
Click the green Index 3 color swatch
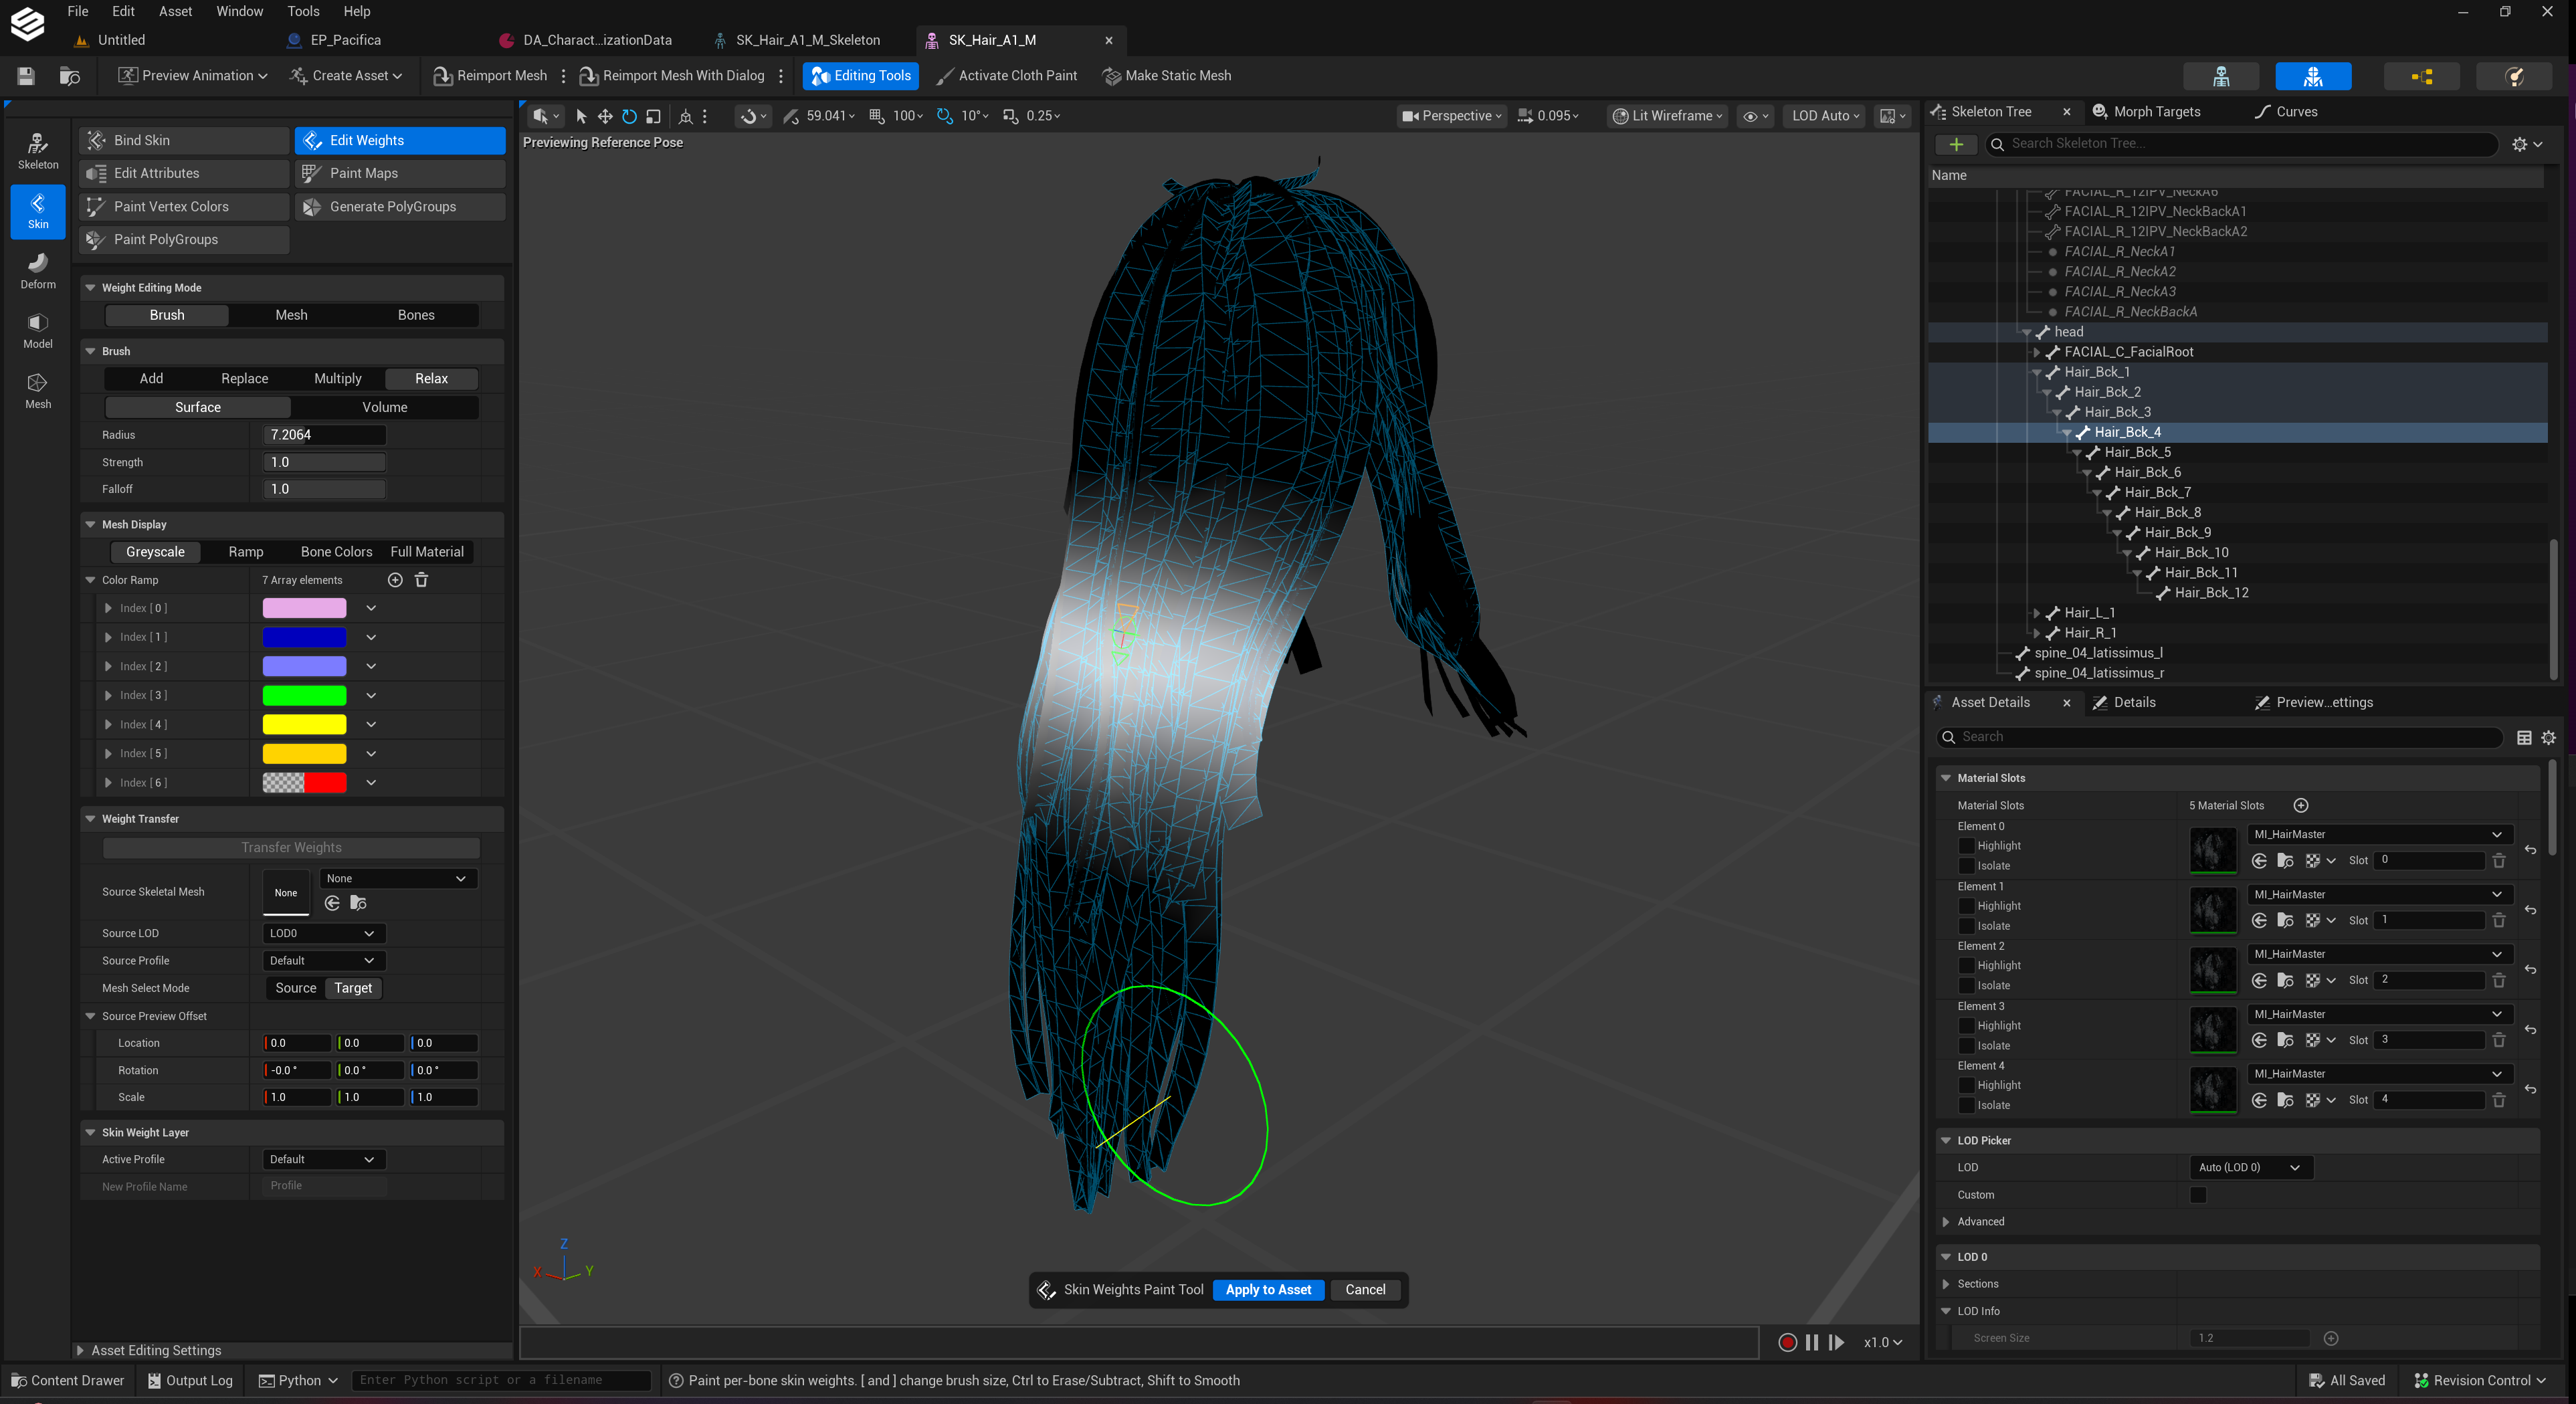click(304, 695)
